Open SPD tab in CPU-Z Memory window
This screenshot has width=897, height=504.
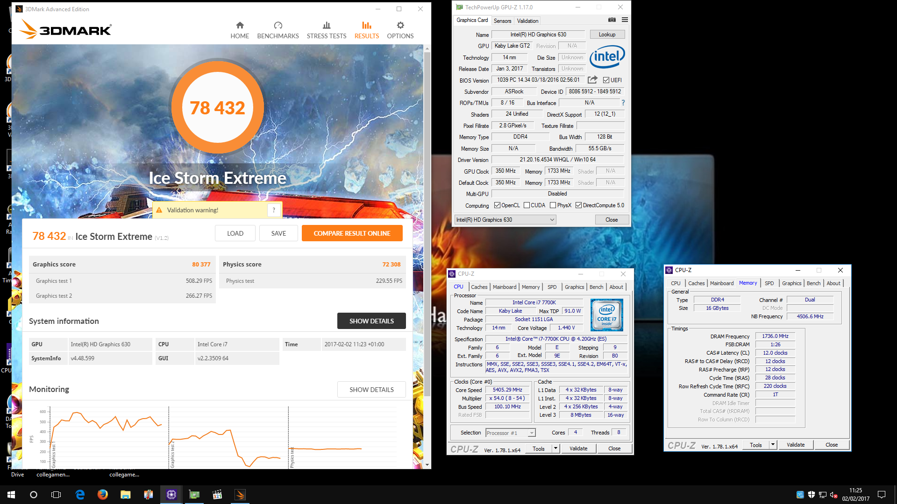[769, 283]
